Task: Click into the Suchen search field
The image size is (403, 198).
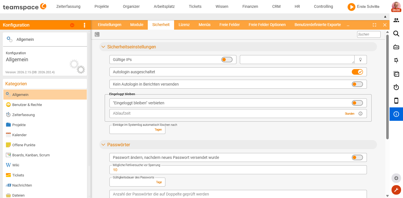Action: pyautogui.click(x=369, y=34)
